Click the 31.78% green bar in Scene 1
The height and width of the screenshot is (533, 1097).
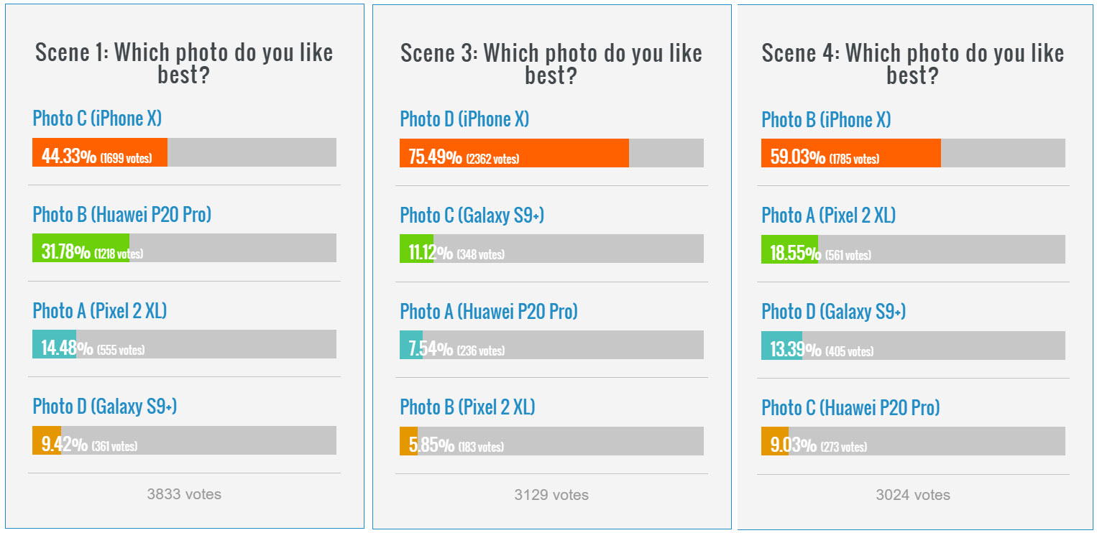(x=81, y=248)
